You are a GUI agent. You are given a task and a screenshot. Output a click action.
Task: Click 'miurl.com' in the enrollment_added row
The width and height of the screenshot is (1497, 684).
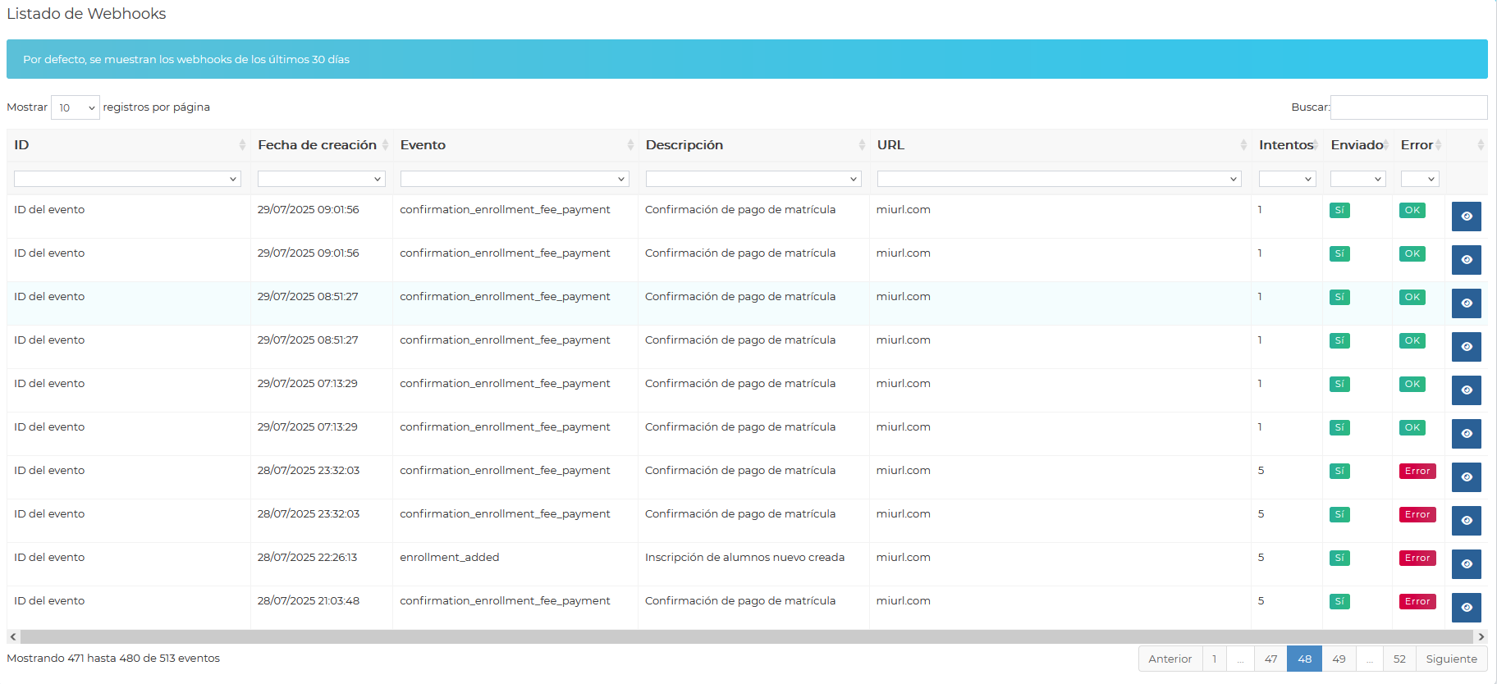pyautogui.click(x=903, y=558)
